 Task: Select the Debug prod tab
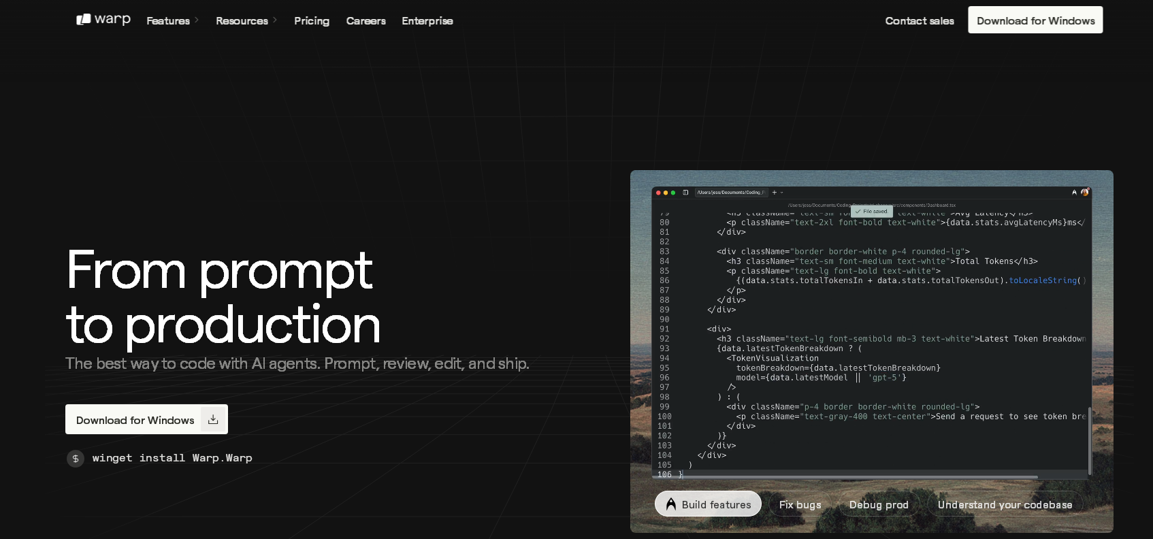coord(879,504)
